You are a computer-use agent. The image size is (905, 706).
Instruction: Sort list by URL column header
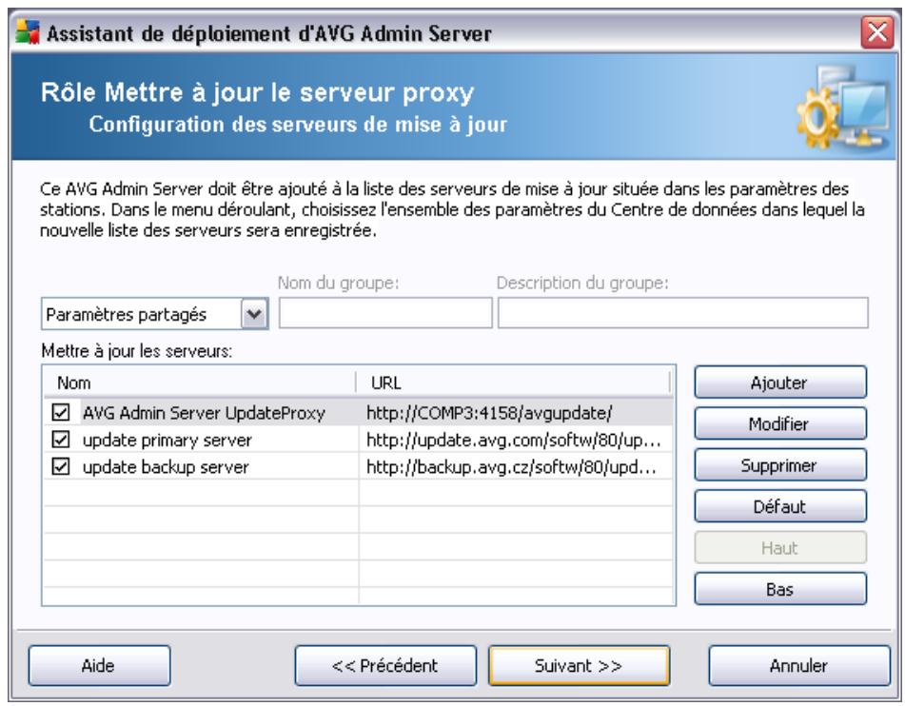coord(513,382)
